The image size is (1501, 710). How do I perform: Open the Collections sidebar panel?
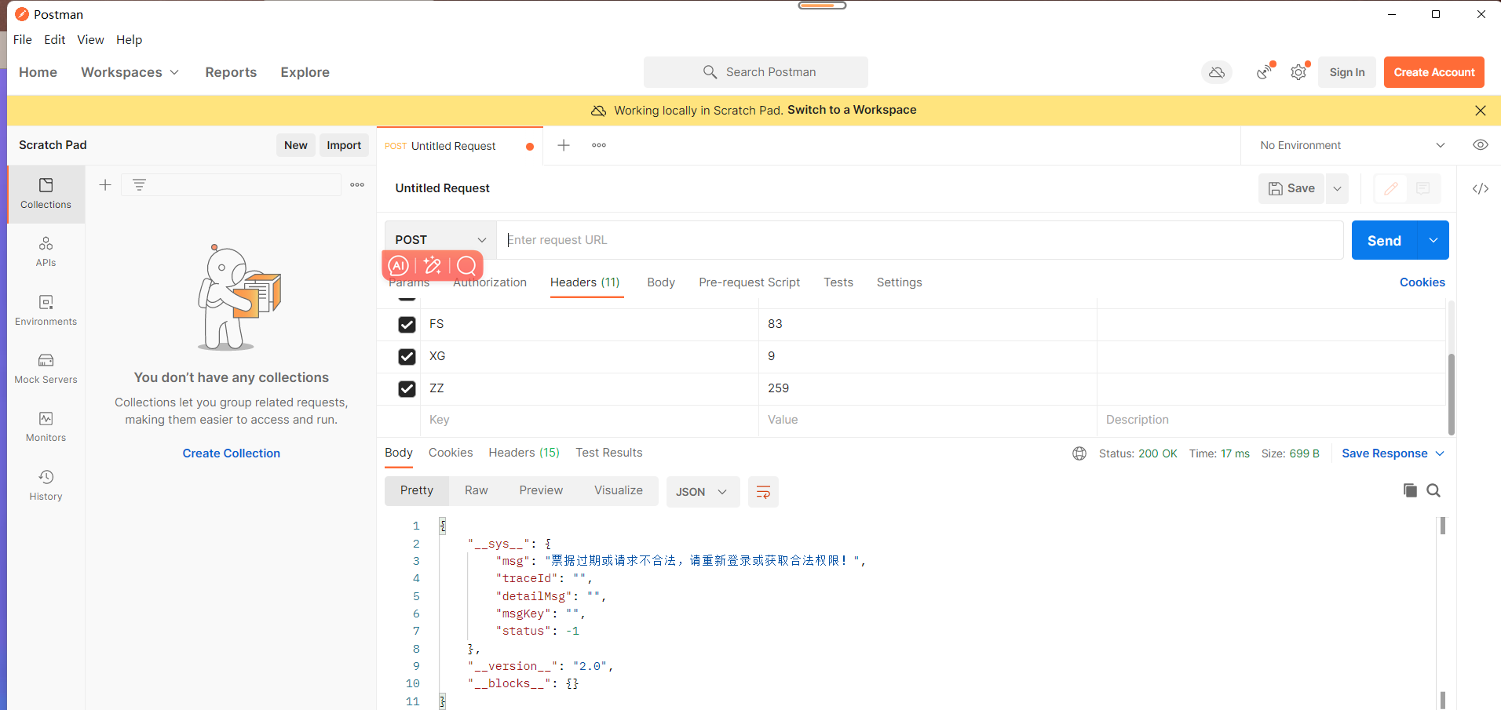click(46, 194)
